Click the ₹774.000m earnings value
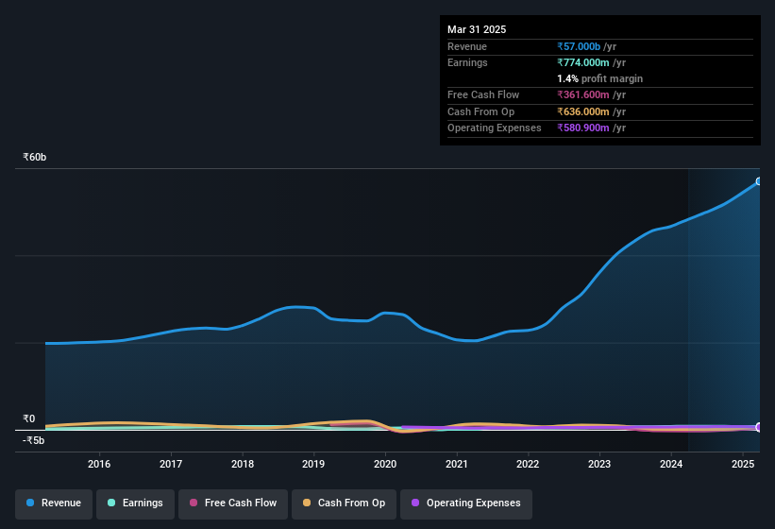The width and height of the screenshot is (775, 529). click(583, 62)
